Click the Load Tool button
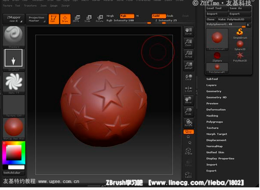The width and height of the screenshot is (260, 190). tap(217, 8)
